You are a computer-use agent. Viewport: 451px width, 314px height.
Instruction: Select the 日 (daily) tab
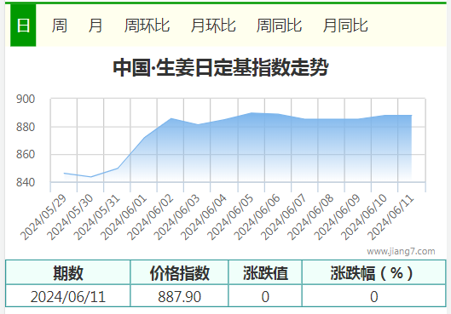coord(23,26)
